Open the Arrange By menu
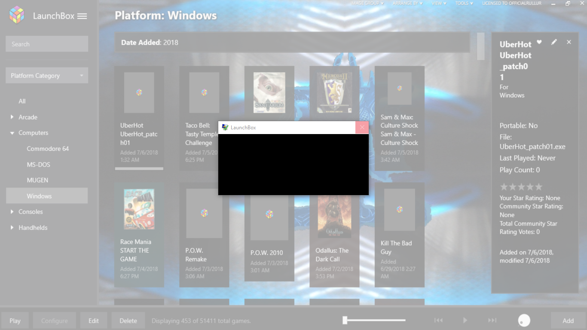 (x=407, y=3)
